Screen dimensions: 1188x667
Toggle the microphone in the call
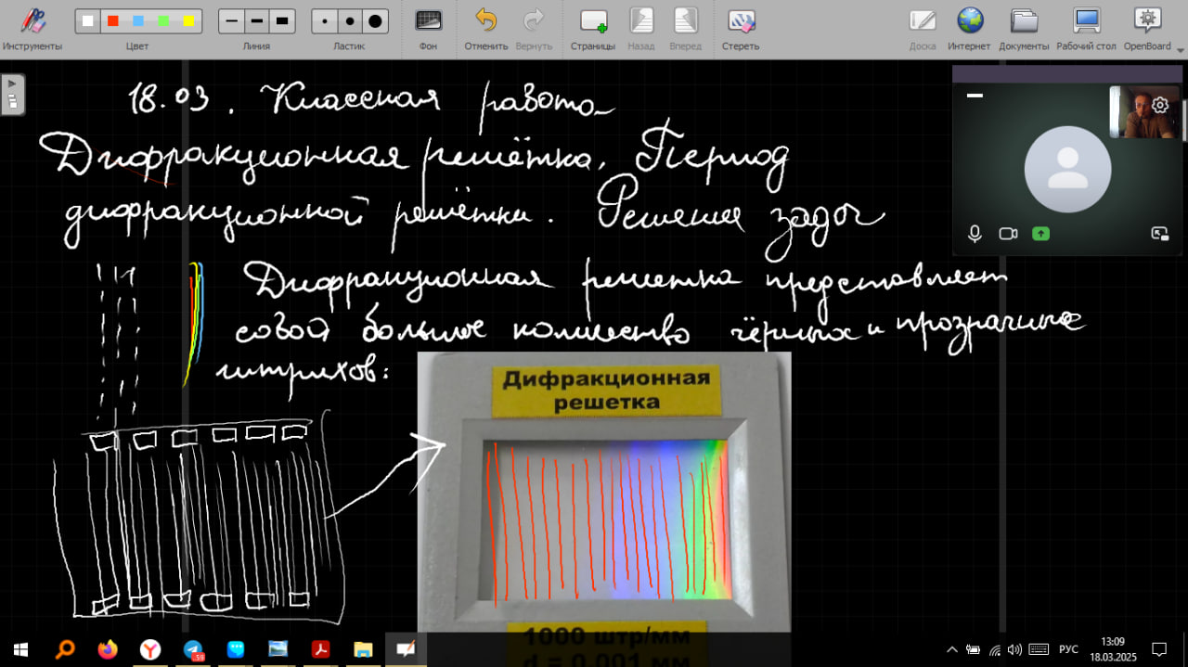point(975,234)
